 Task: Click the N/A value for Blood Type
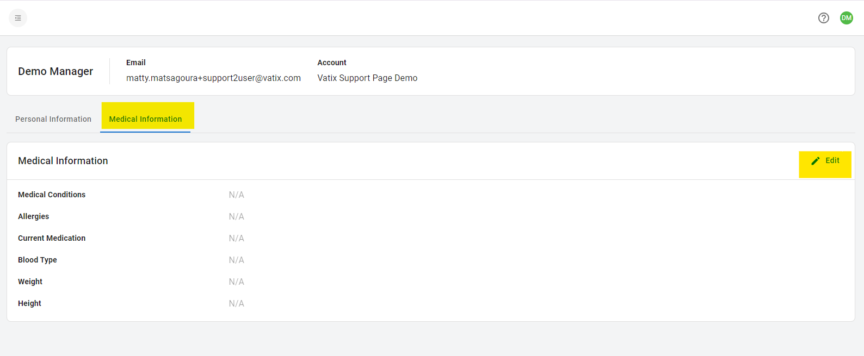point(236,260)
